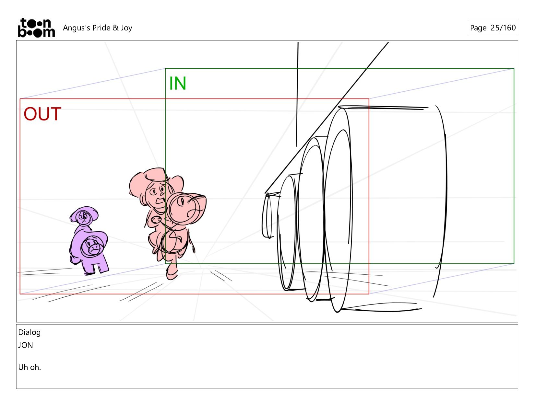Image resolution: width=535 pixels, height=413 pixels.
Task: Click the "Dialog" heading
Action: coord(30,332)
